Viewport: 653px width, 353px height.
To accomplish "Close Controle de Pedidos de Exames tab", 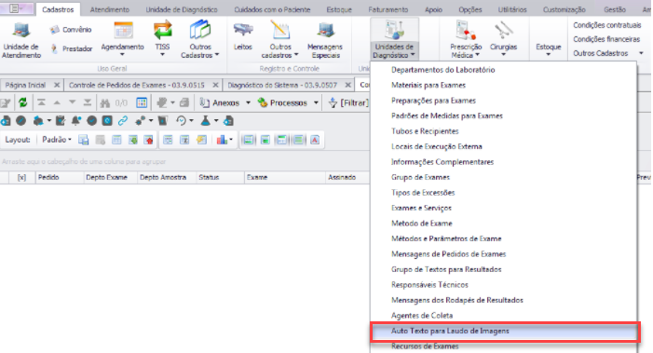I will click(215, 85).
